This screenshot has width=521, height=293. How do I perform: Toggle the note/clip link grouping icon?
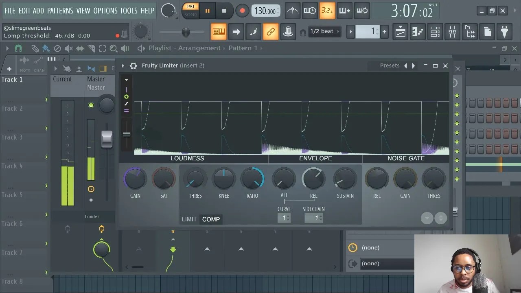pyautogui.click(x=271, y=32)
